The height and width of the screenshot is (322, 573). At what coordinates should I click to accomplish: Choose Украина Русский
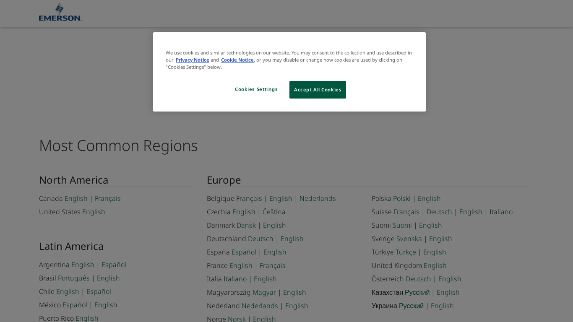[411, 306]
